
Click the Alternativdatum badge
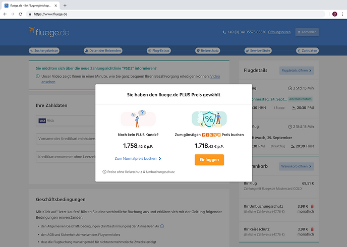coord(300,99)
